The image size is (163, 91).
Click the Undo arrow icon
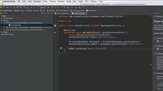7,7
